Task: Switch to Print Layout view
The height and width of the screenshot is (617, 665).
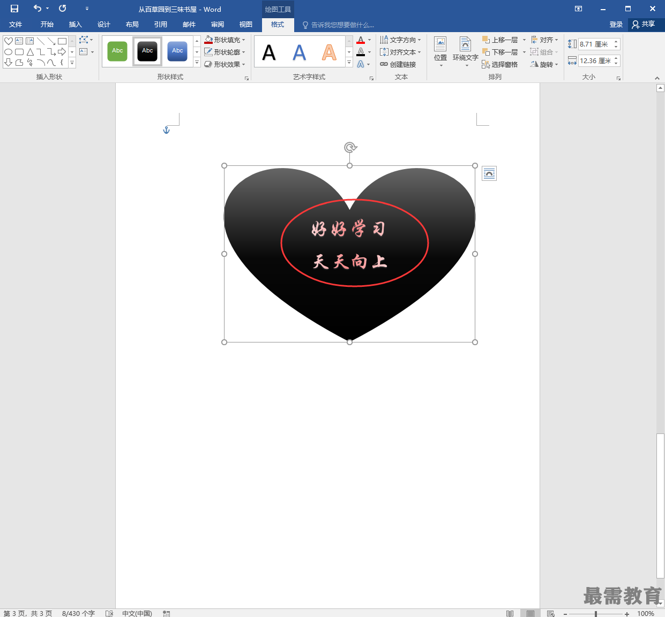Action: pyautogui.click(x=530, y=613)
